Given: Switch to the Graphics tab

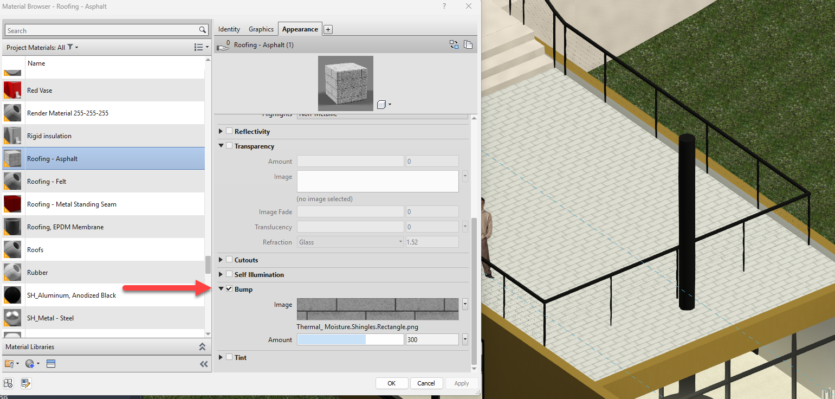Looking at the screenshot, I should coord(261,29).
